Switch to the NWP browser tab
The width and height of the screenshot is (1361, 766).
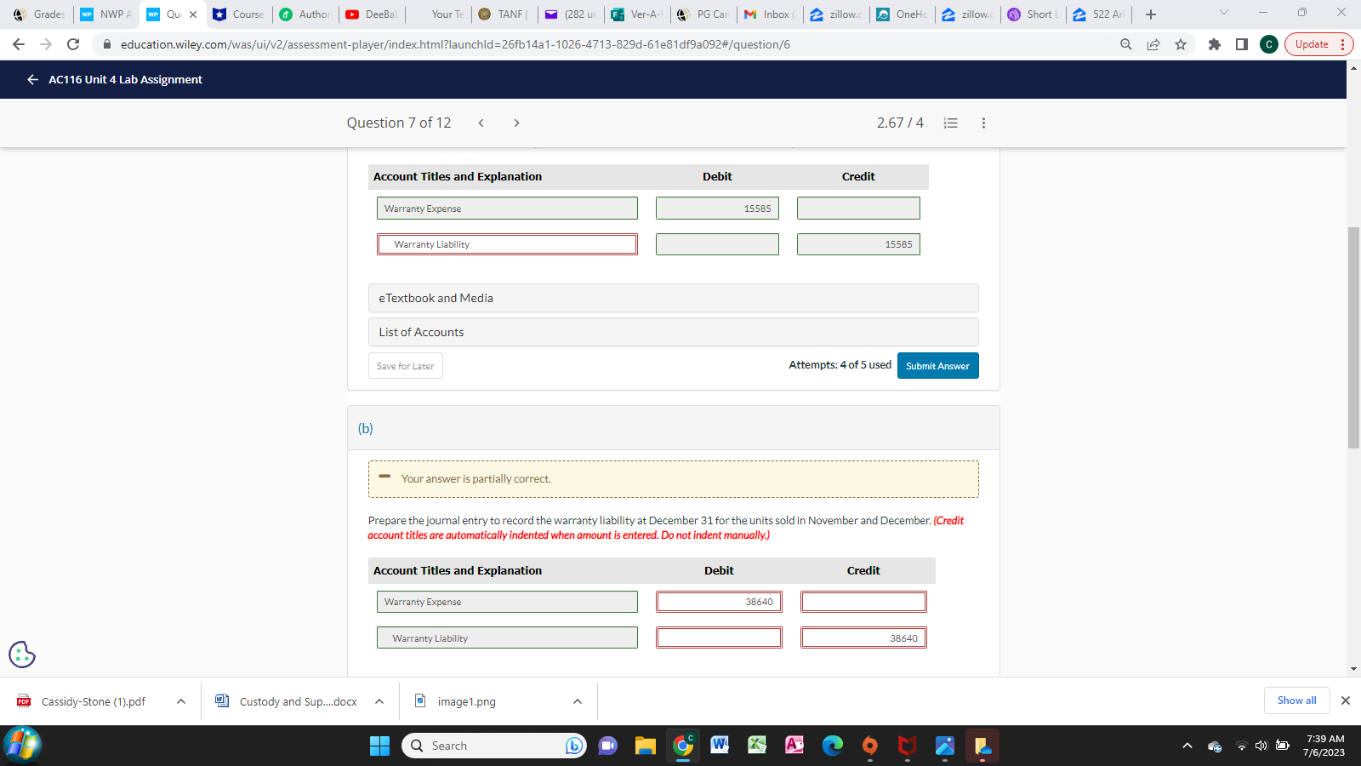click(x=106, y=14)
